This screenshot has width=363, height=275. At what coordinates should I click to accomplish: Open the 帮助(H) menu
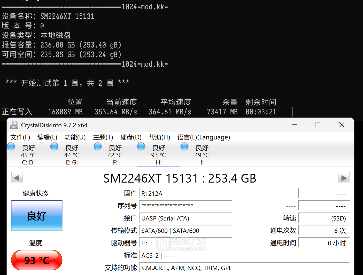coord(159,137)
